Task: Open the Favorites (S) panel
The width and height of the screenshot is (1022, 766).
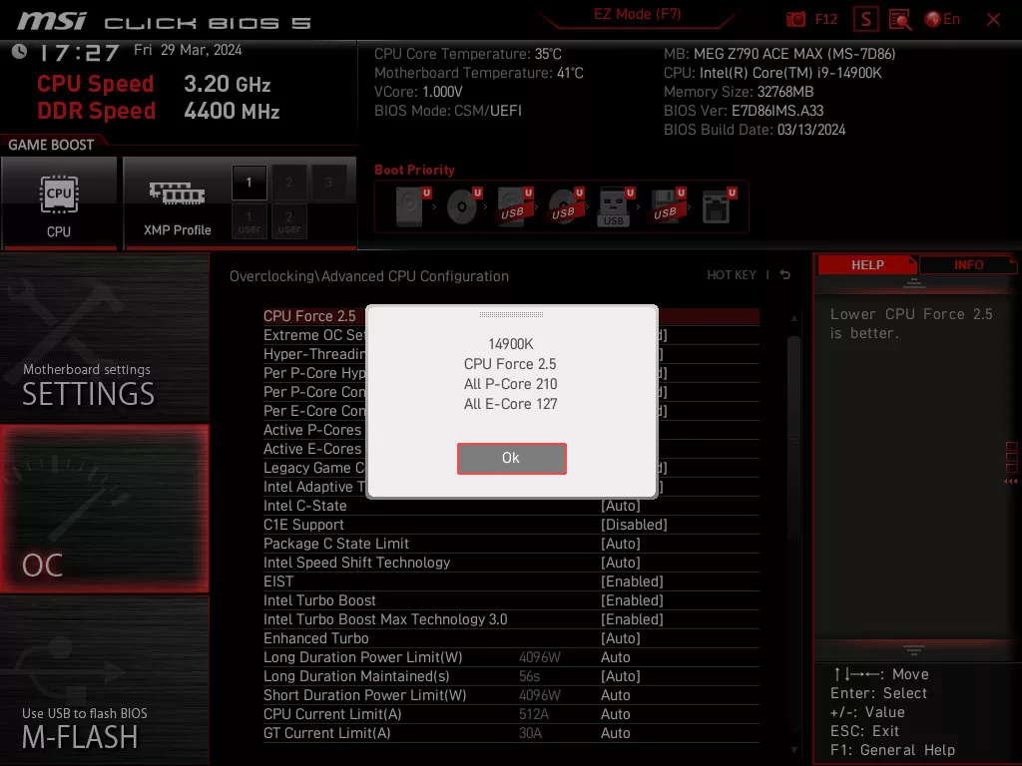Action: [x=864, y=19]
